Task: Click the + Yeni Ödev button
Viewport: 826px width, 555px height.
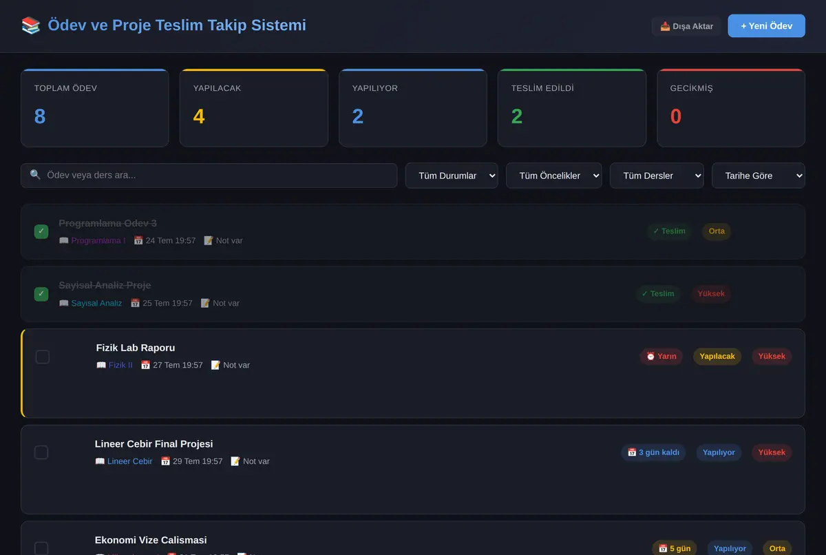Action: pyautogui.click(x=766, y=25)
